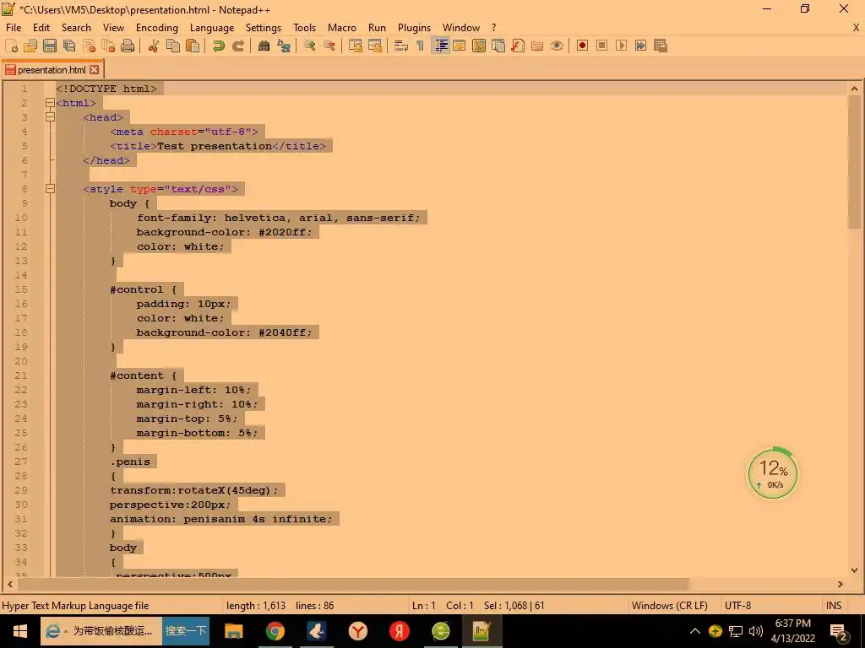Open the Settings menu

(264, 28)
